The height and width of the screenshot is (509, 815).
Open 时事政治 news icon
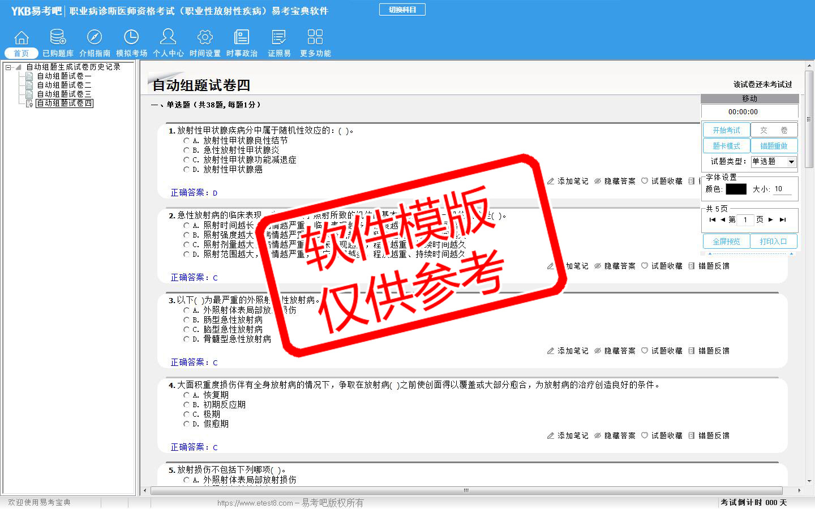click(x=242, y=37)
